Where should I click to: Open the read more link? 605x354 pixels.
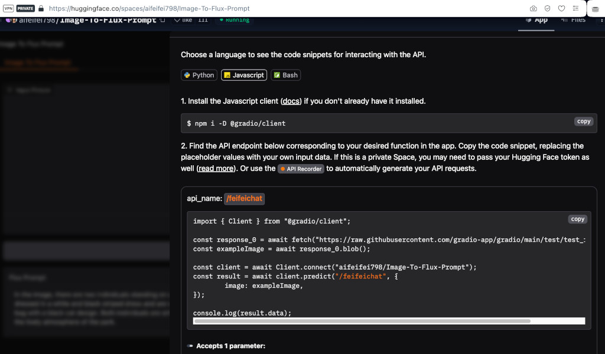click(216, 169)
